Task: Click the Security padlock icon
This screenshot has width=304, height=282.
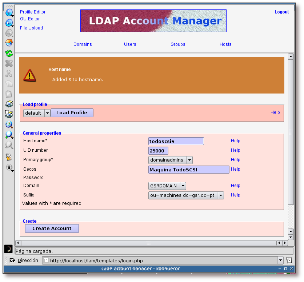Action: pos(9,157)
